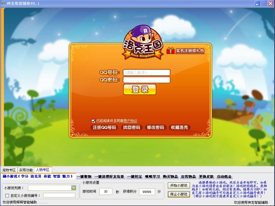Viewport: 275px width, 206px height.
Task: Enable the 自定义小游戏编号 checkbox
Action: click(7, 195)
